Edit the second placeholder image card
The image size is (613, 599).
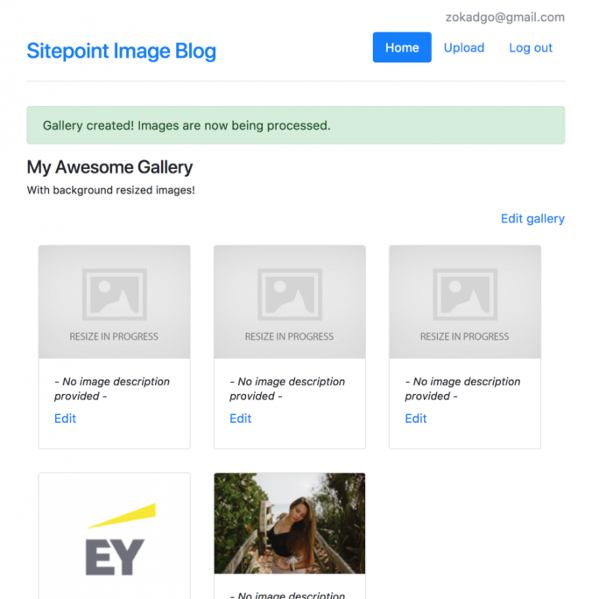[240, 419]
